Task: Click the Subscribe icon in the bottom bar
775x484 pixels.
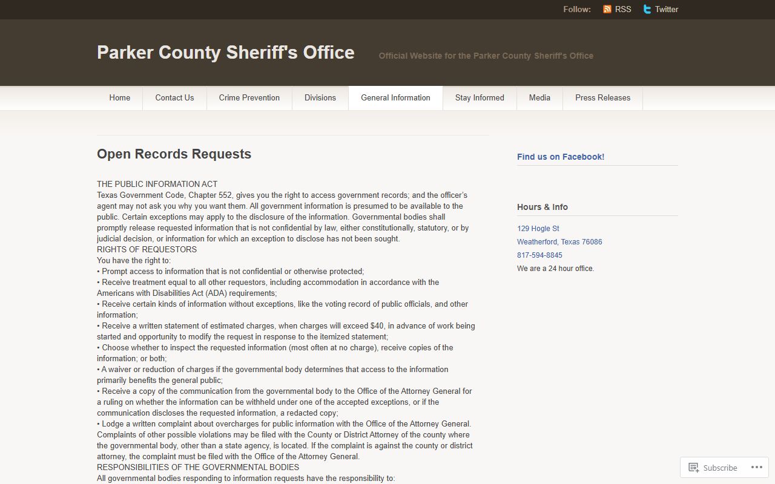Action: coord(694,467)
